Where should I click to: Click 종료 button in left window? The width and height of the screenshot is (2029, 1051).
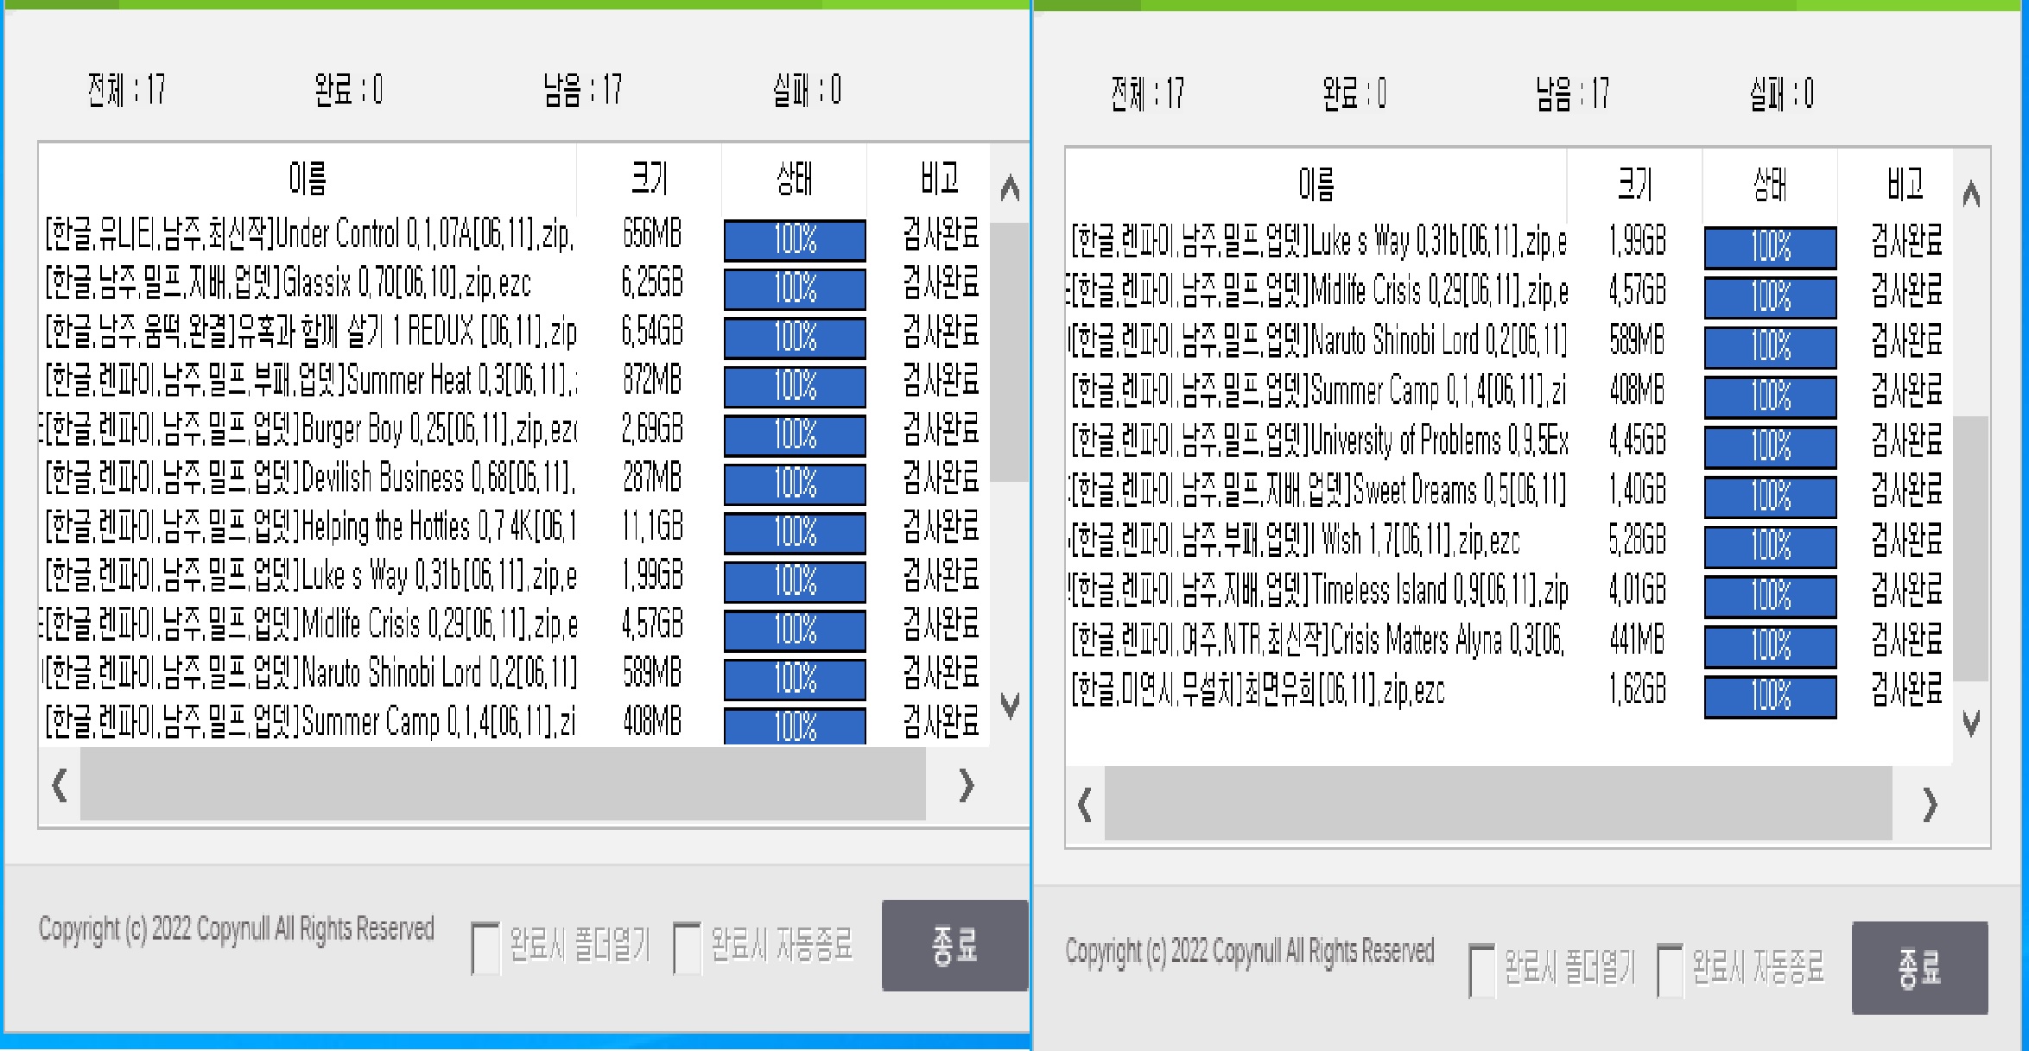tap(954, 946)
